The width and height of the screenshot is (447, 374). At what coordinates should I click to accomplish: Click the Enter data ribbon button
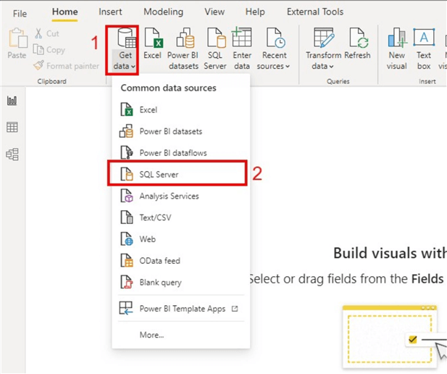point(242,49)
